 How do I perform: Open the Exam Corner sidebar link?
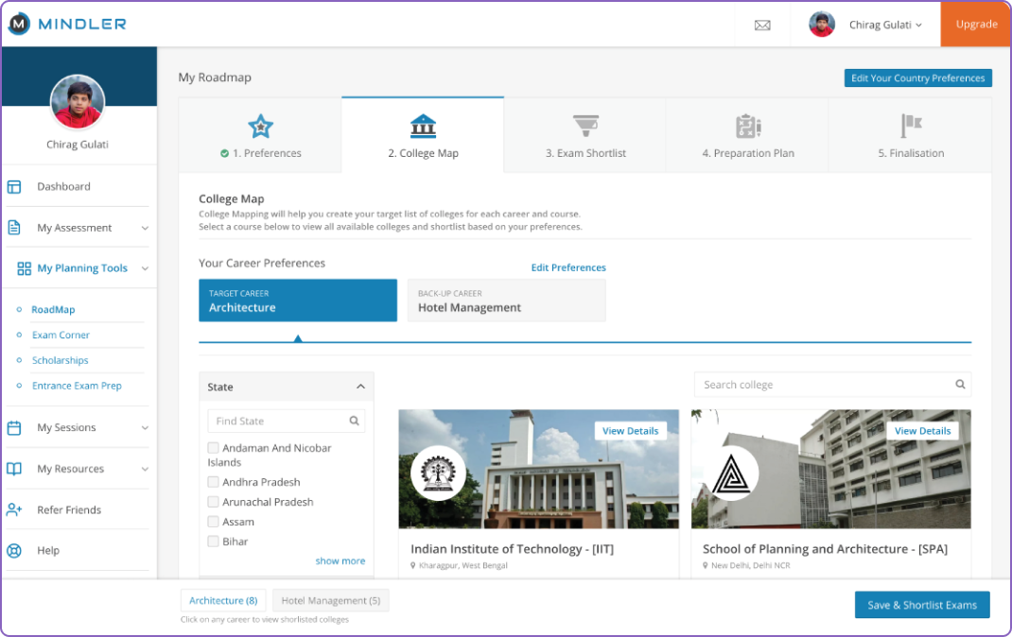point(61,335)
